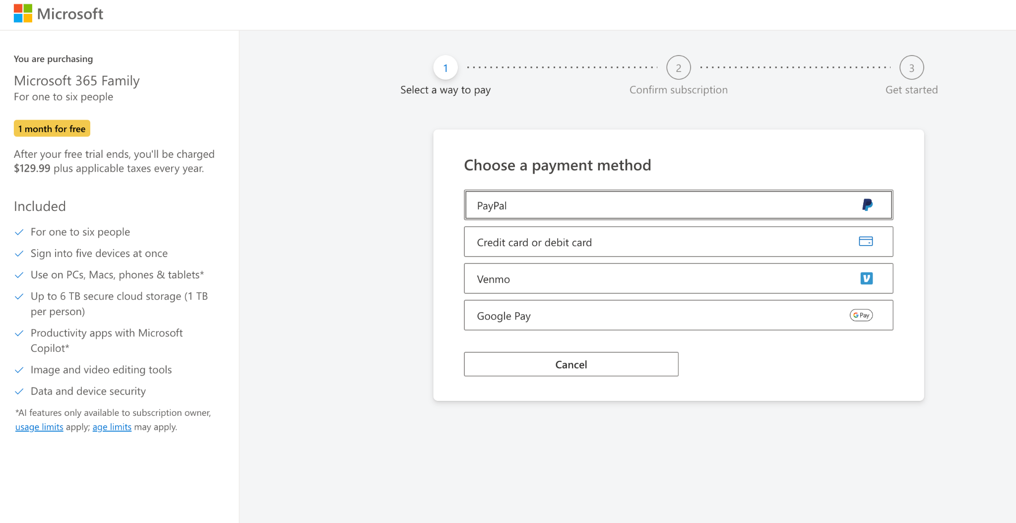The height and width of the screenshot is (523, 1016).
Task: Click 'Use on PCs, Macs, phones & tablets' item
Action: (x=118, y=274)
